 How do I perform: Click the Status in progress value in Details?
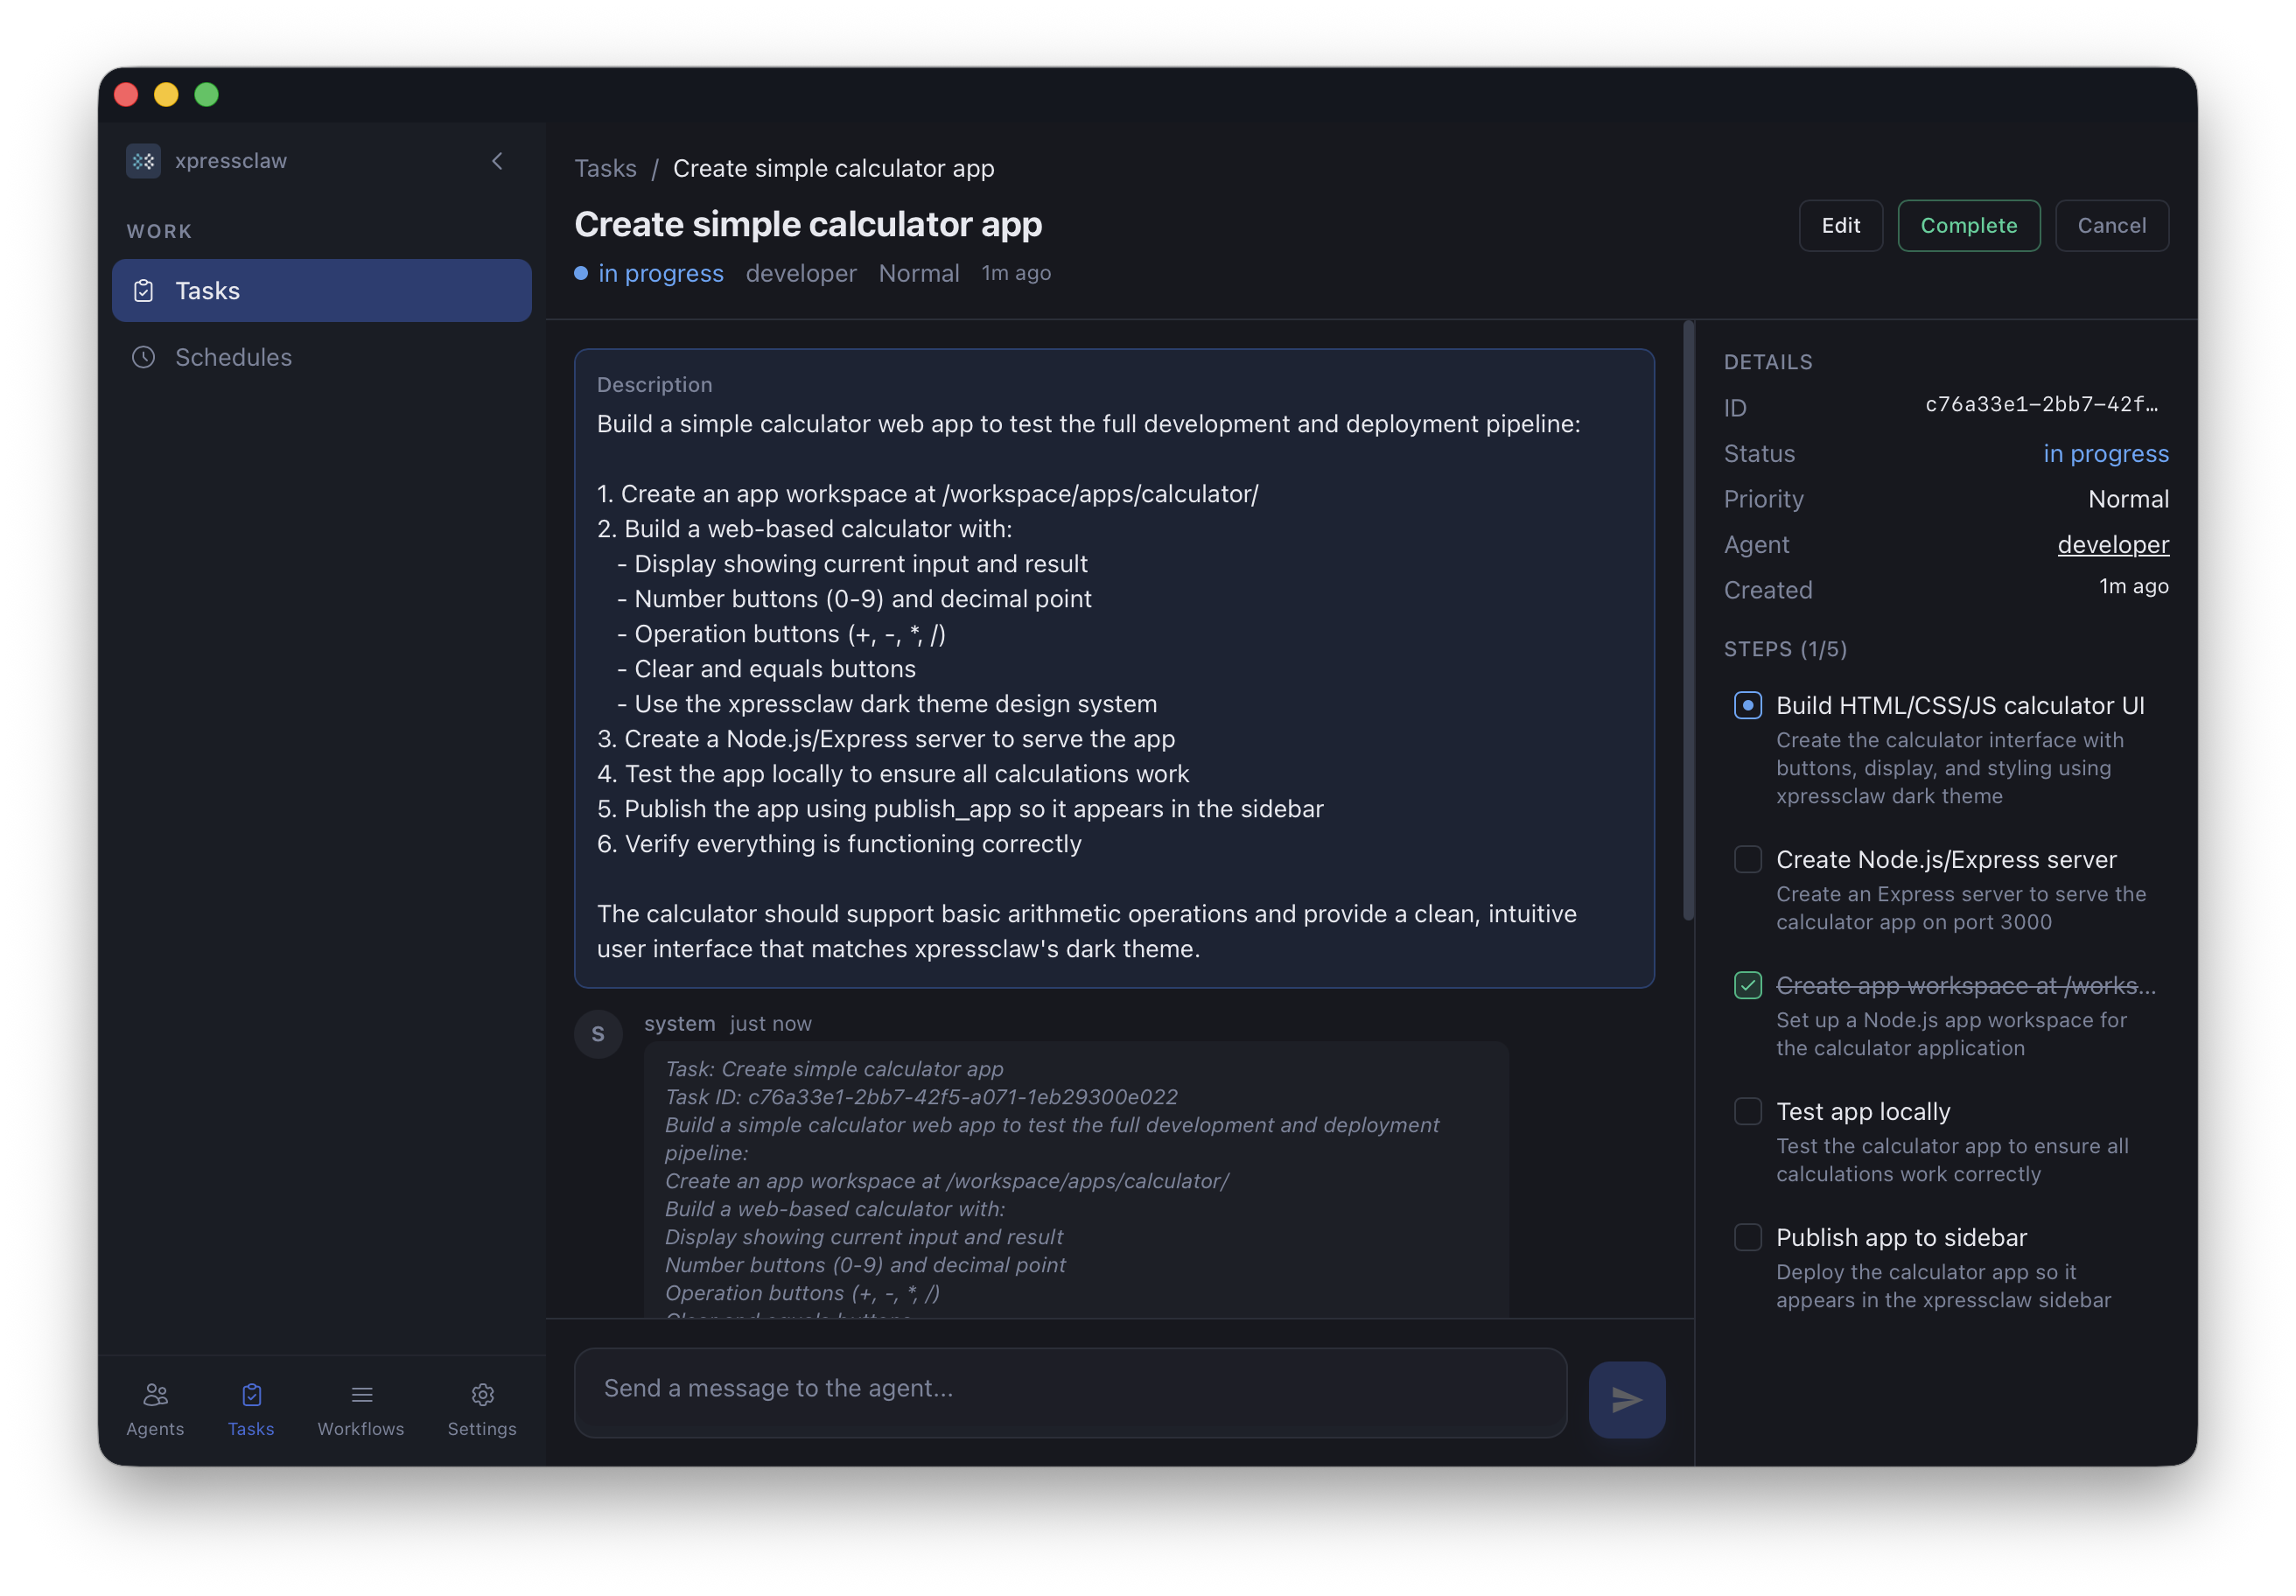(2105, 453)
